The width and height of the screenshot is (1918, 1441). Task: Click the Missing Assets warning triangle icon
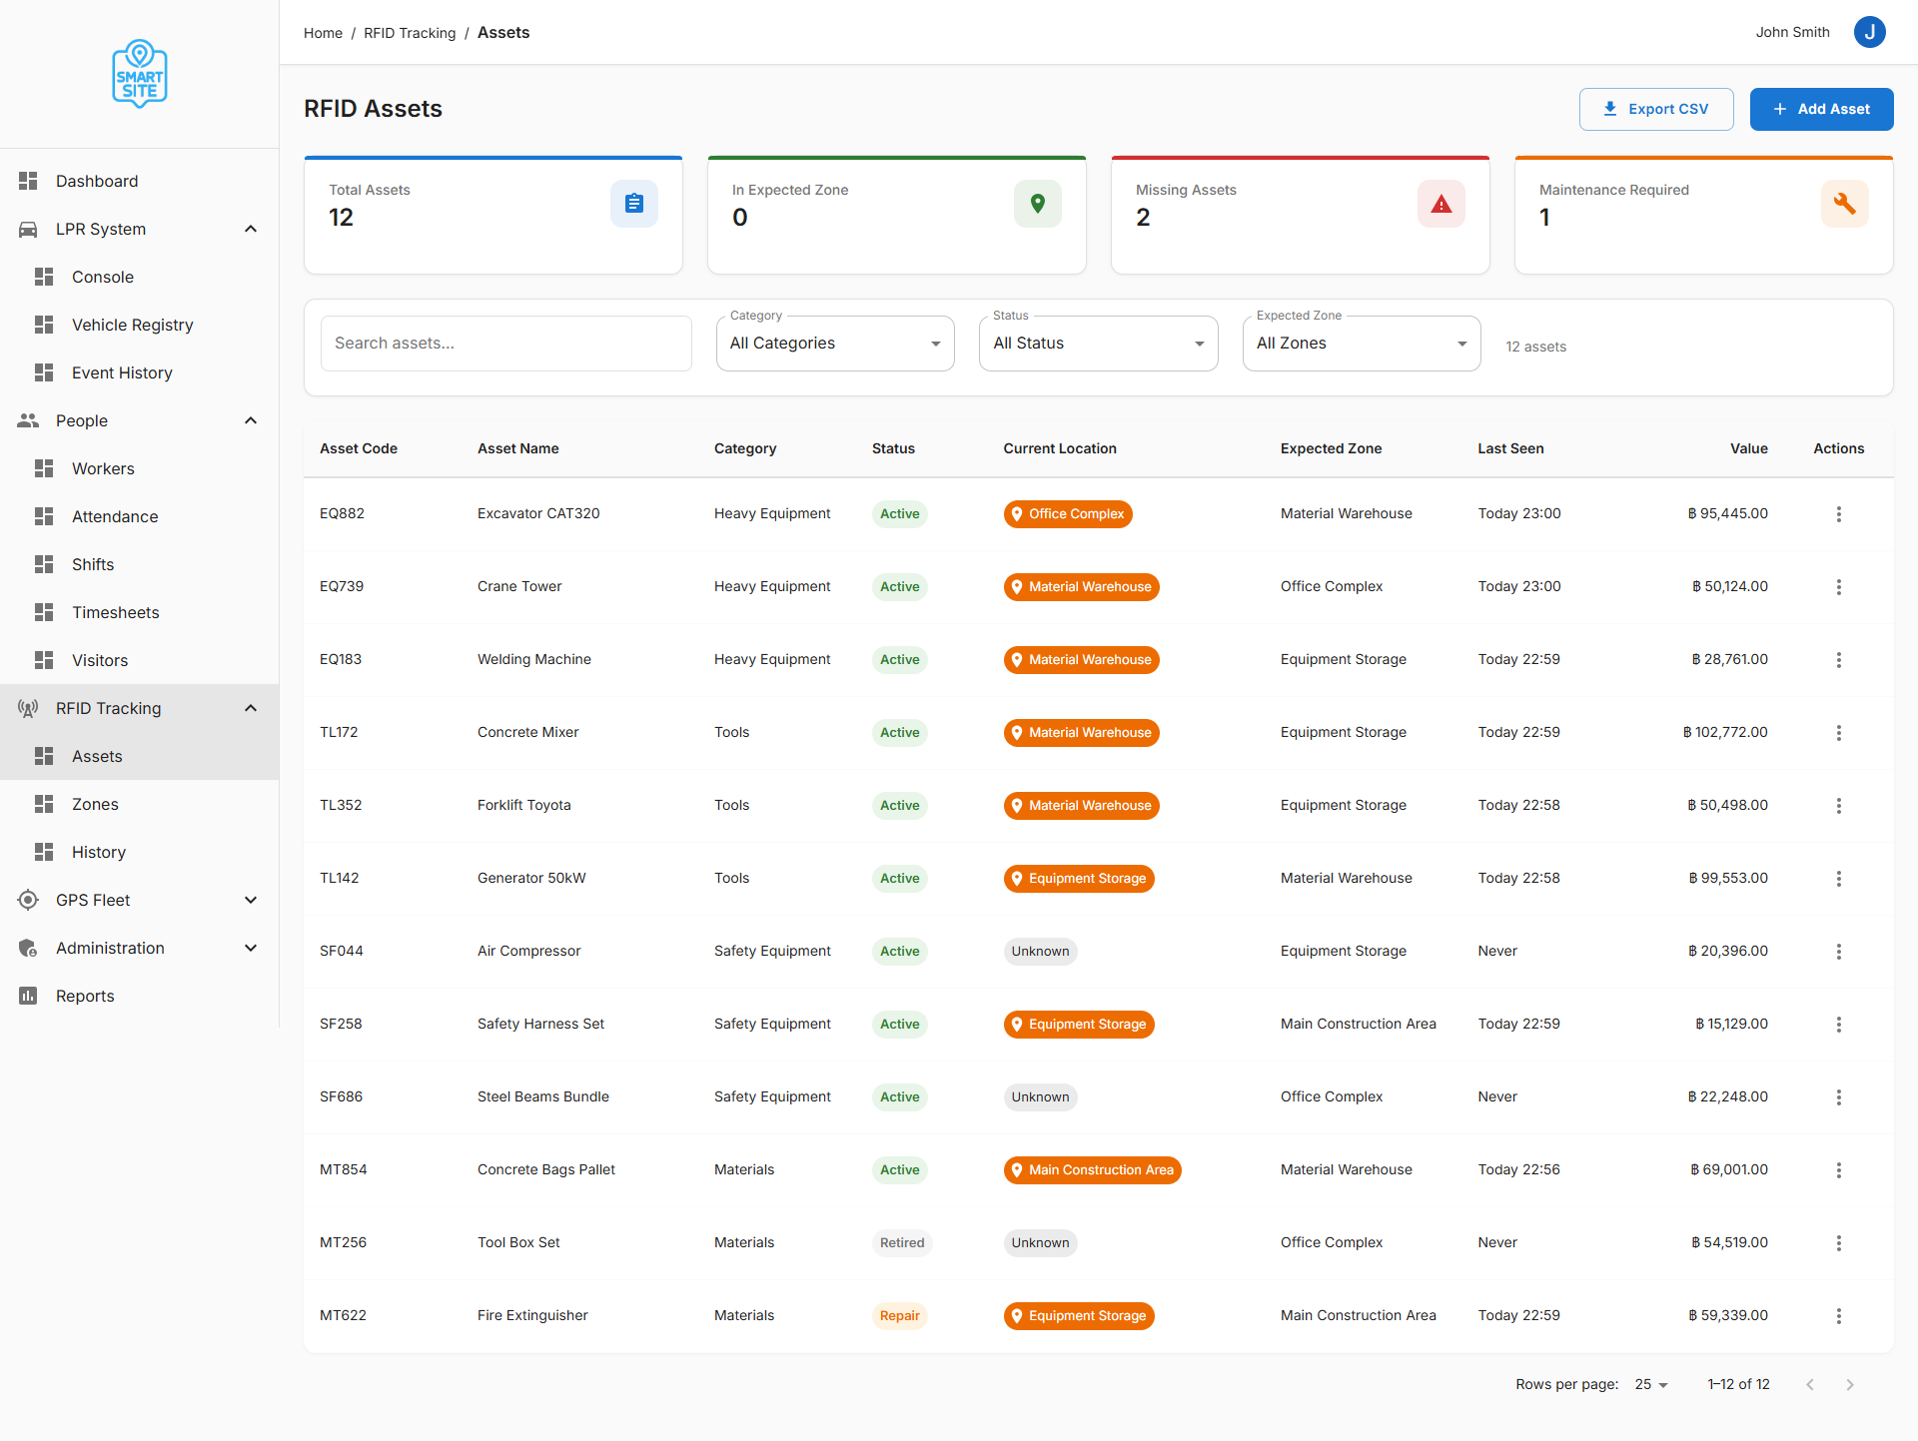pyautogui.click(x=1440, y=204)
